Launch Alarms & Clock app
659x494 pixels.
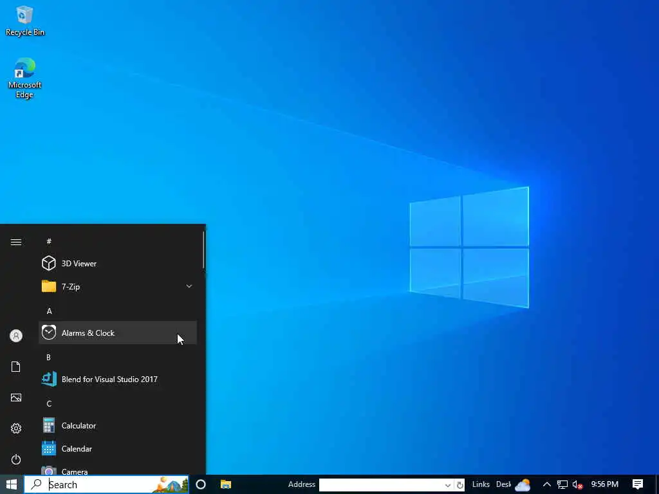tap(118, 333)
